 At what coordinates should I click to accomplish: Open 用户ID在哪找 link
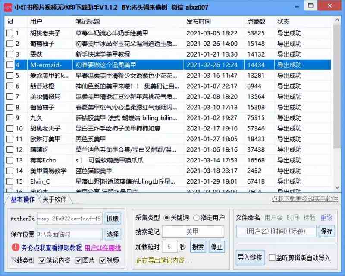pyautogui.click(x=103, y=248)
